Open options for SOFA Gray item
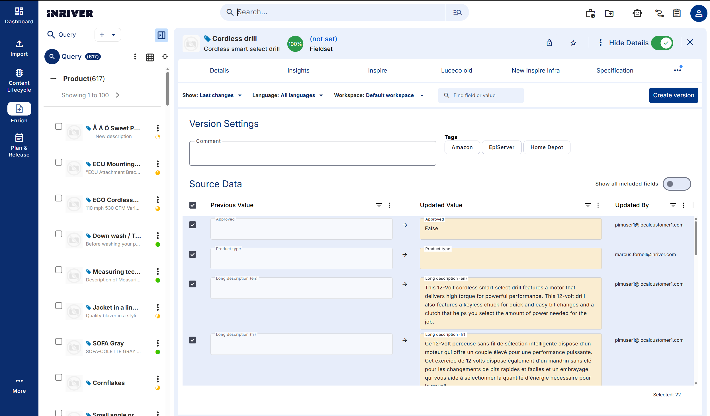This screenshot has width=710, height=416. click(157, 343)
